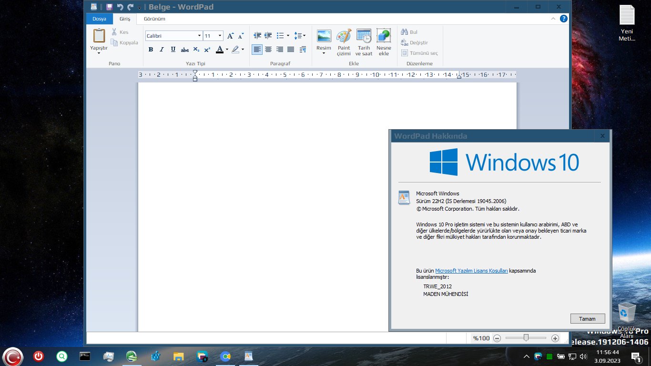
Task: Open the Microsoft Yazılım Lisans Koşulları link
Action: pyautogui.click(x=471, y=271)
